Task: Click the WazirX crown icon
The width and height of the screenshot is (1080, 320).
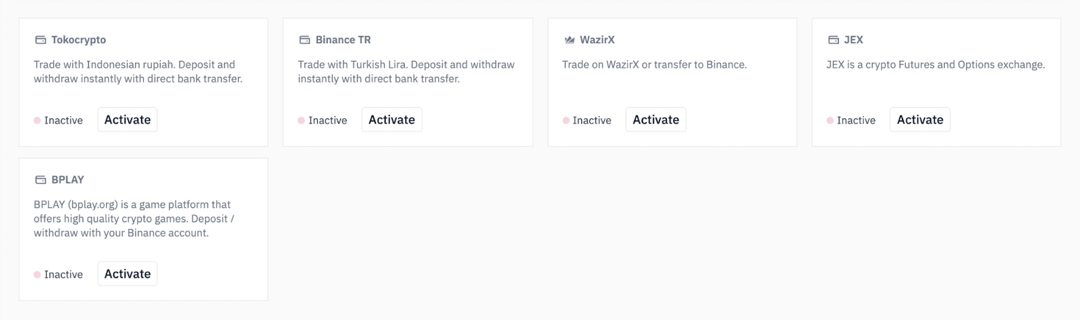Action: tap(569, 40)
